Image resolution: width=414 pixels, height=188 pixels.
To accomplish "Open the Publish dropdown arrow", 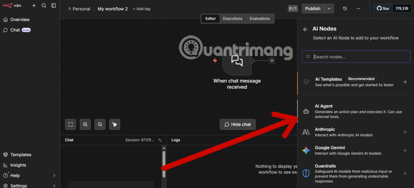I will pyautogui.click(x=329, y=9).
